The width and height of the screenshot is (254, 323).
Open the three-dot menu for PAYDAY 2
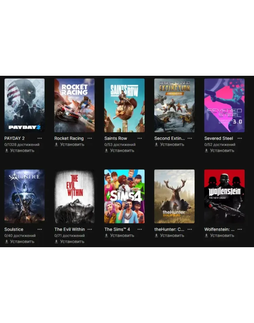coord(40,138)
